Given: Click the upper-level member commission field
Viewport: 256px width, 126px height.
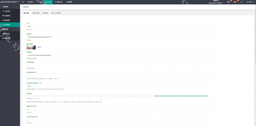Looking at the screenshot, I should click(118, 120).
